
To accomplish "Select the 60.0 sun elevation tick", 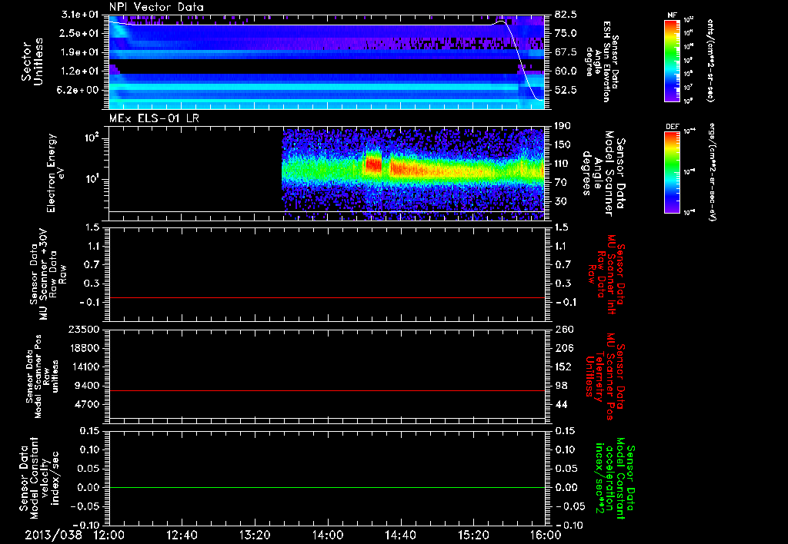I will (x=566, y=71).
